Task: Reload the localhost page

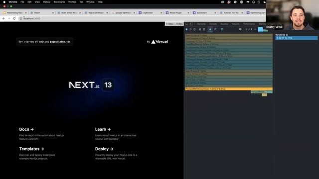Action: point(14,18)
